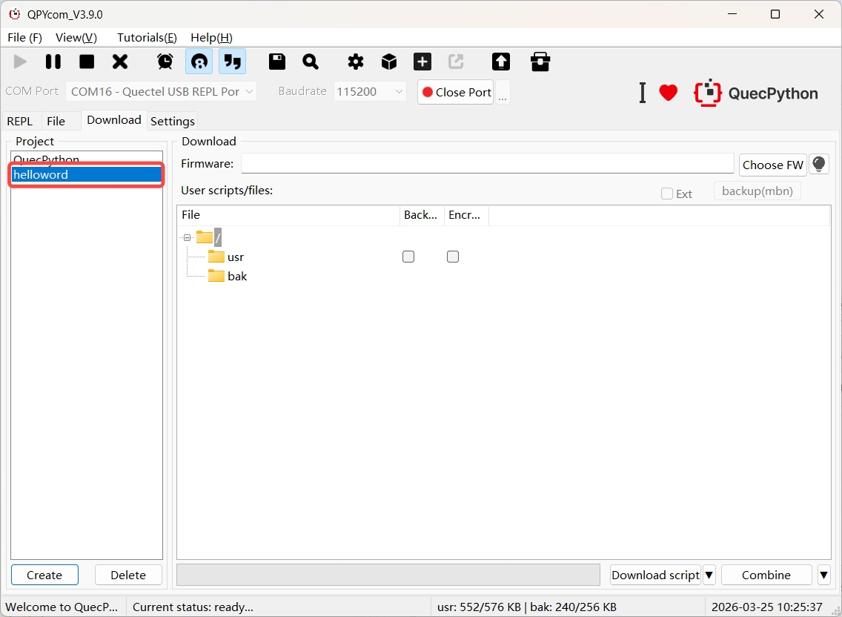842x617 pixels.
Task: Click the save floppy disk icon
Action: click(x=277, y=62)
